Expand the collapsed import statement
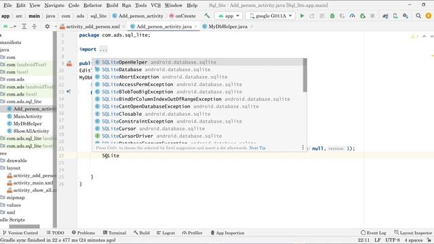434x244 pixels. click(x=104, y=49)
